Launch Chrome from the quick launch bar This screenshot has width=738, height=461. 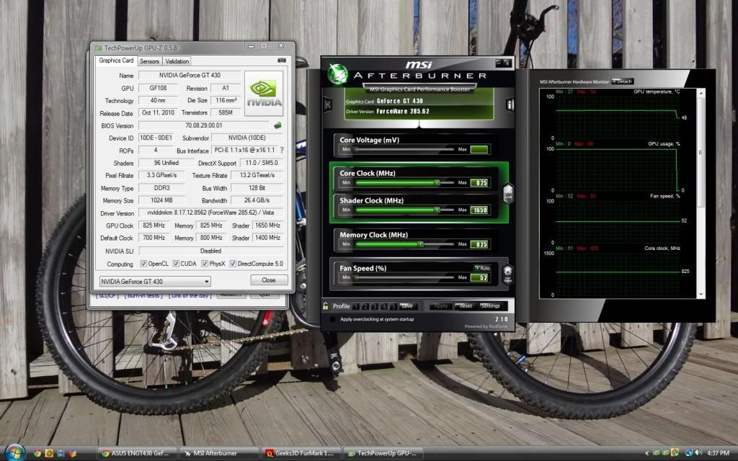tap(37, 454)
